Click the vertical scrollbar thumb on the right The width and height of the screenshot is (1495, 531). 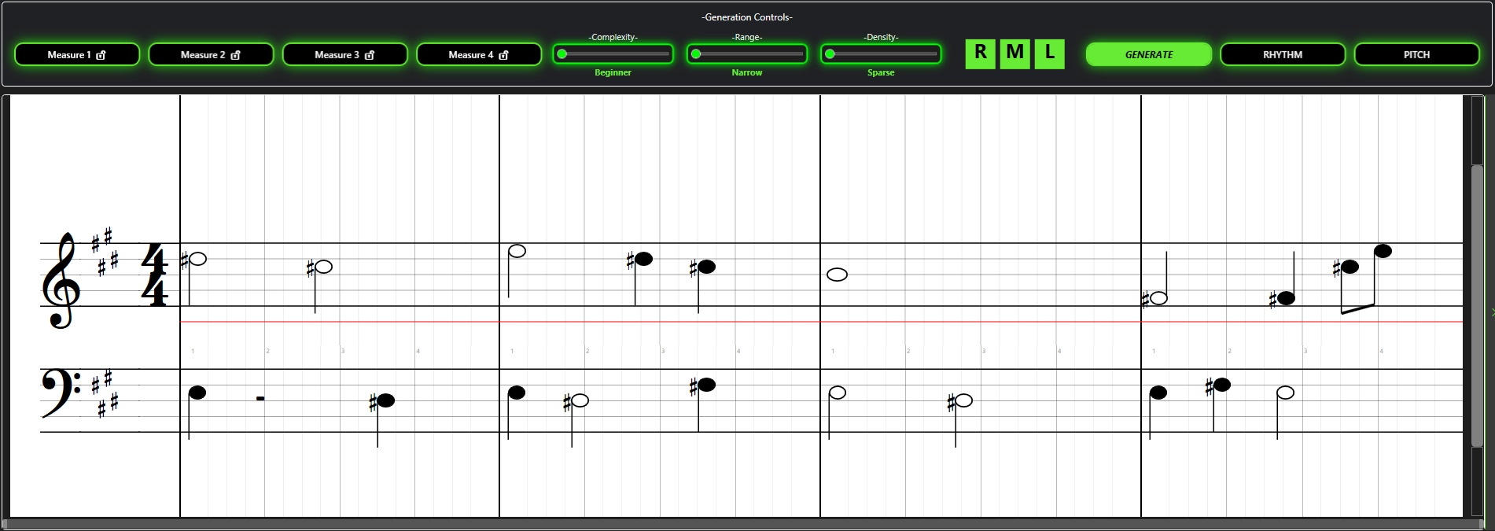tap(1476, 305)
